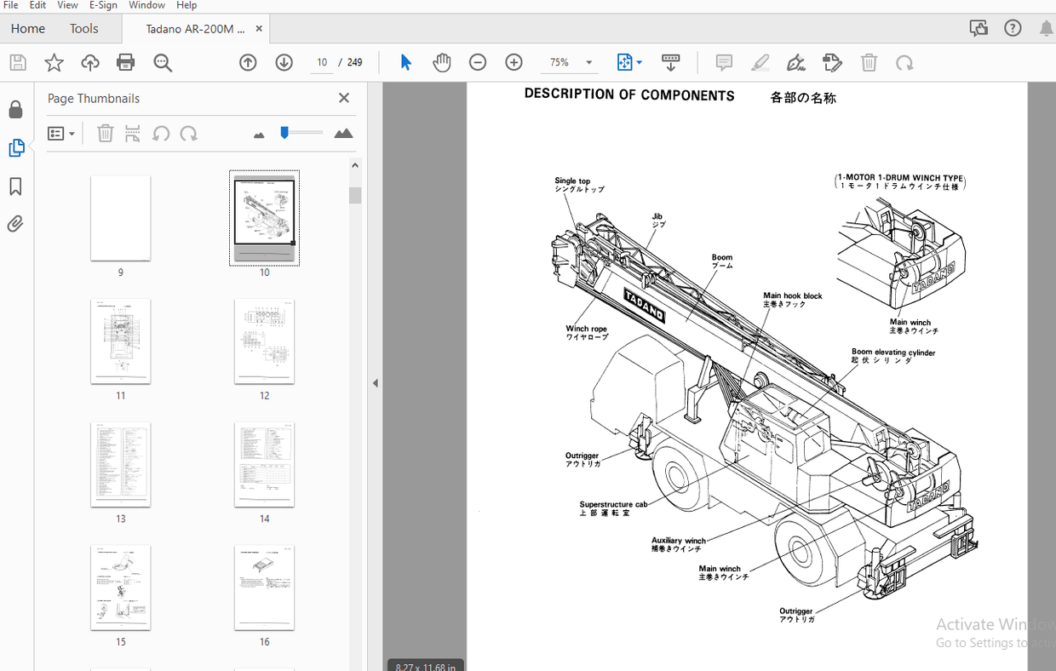Screen dimensions: 1056x671
Task: Open thumbnail options dropdown in panel toolbar
Action: point(60,134)
